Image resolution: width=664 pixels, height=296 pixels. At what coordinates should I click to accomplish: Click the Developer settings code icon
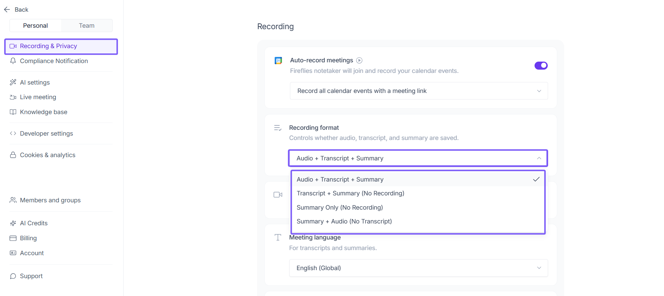(x=13, y=133)
